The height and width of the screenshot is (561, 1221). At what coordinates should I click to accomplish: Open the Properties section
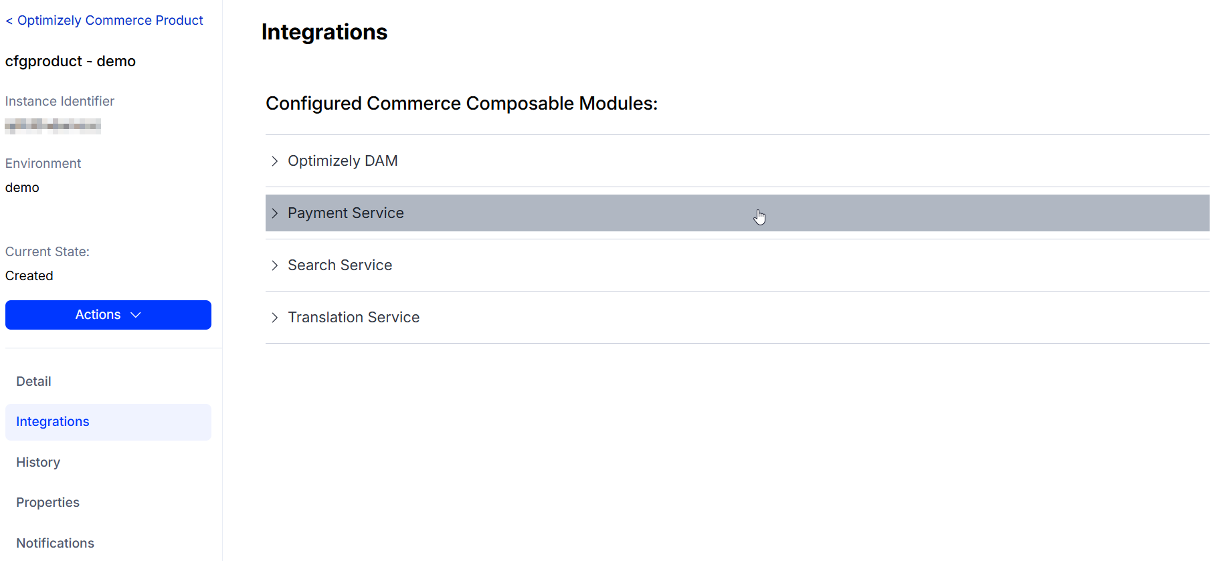coord(48,502)
